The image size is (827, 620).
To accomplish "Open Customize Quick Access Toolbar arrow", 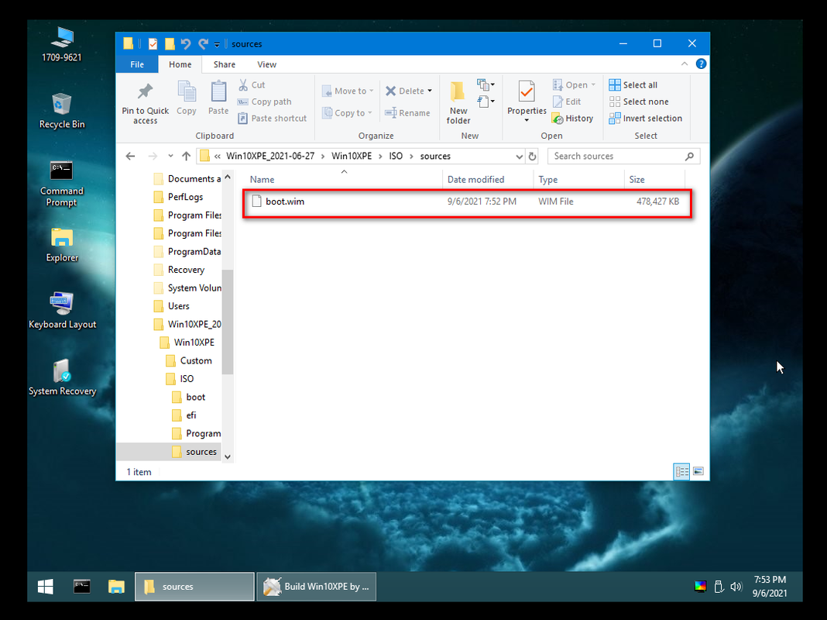I will coord(217,44).
